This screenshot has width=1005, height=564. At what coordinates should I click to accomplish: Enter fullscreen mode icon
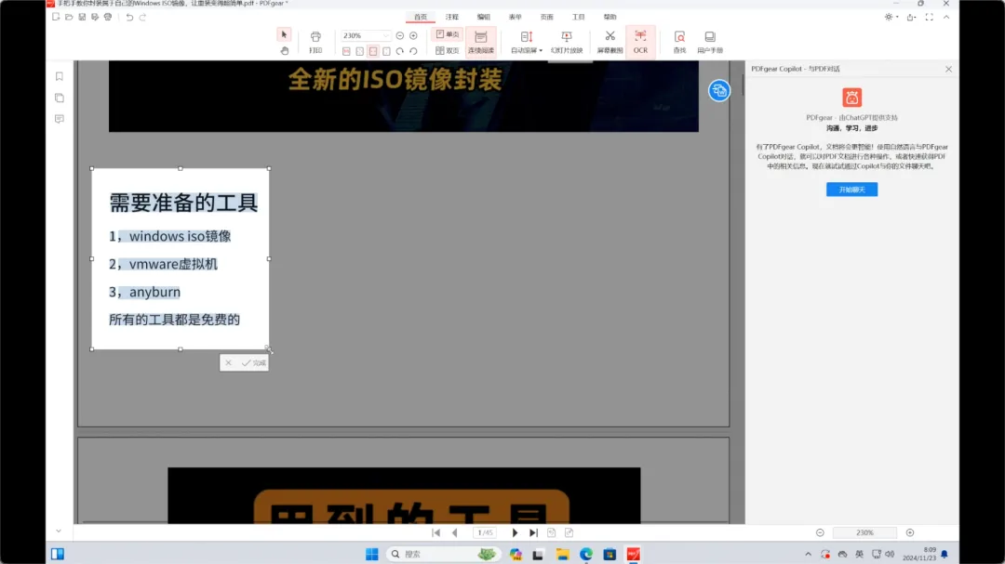coord(929,18)
